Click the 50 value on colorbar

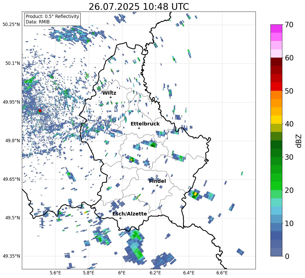289,91
